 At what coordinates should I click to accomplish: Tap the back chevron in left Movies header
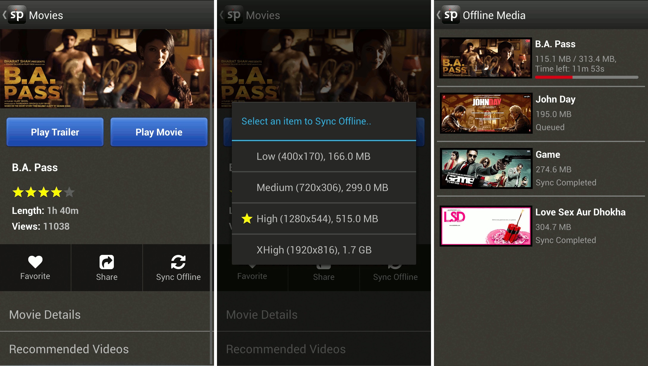pyautogui.click(x=4, y=15)
